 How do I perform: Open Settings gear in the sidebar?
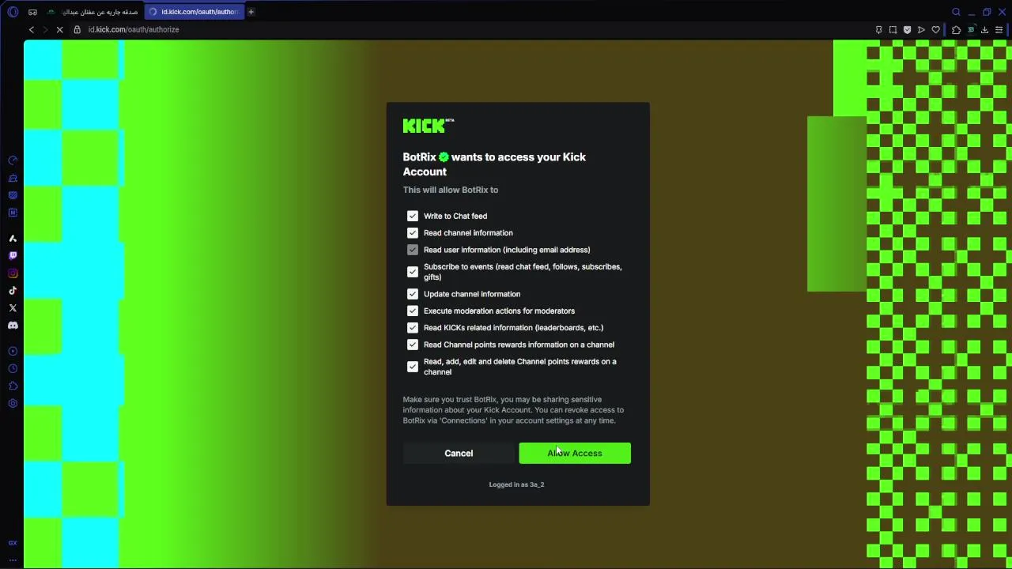click(13, 404)
